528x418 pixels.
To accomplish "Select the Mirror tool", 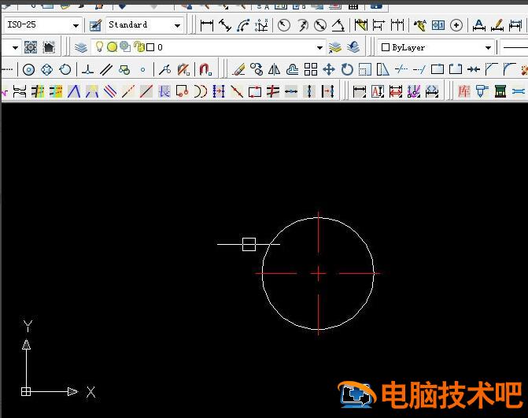I will [275, 70].
